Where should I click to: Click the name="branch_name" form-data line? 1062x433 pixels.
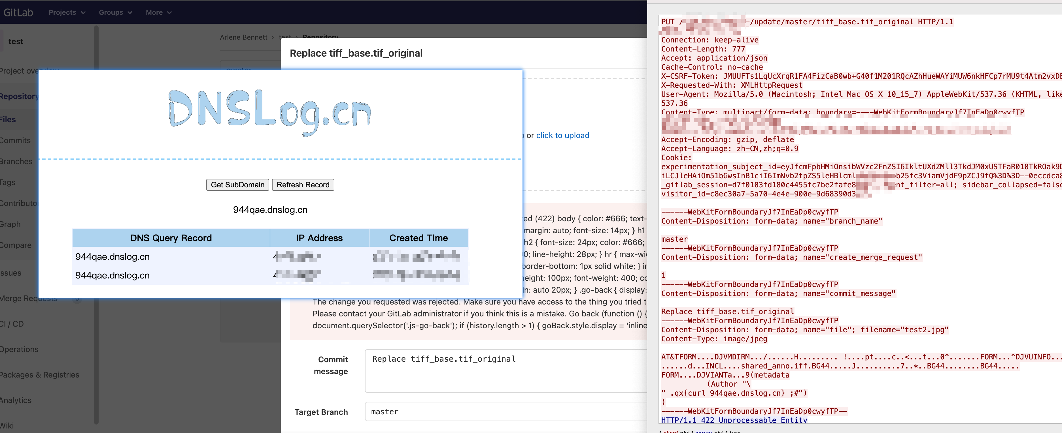click(771, 221)
